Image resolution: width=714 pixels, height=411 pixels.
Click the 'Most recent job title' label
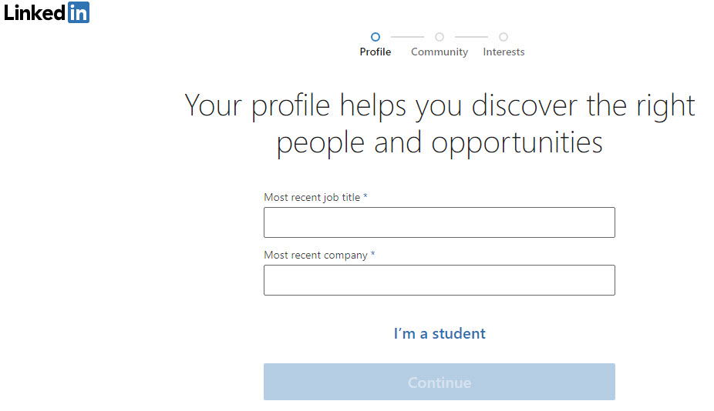pyautogui.click(x=312, y=197)
